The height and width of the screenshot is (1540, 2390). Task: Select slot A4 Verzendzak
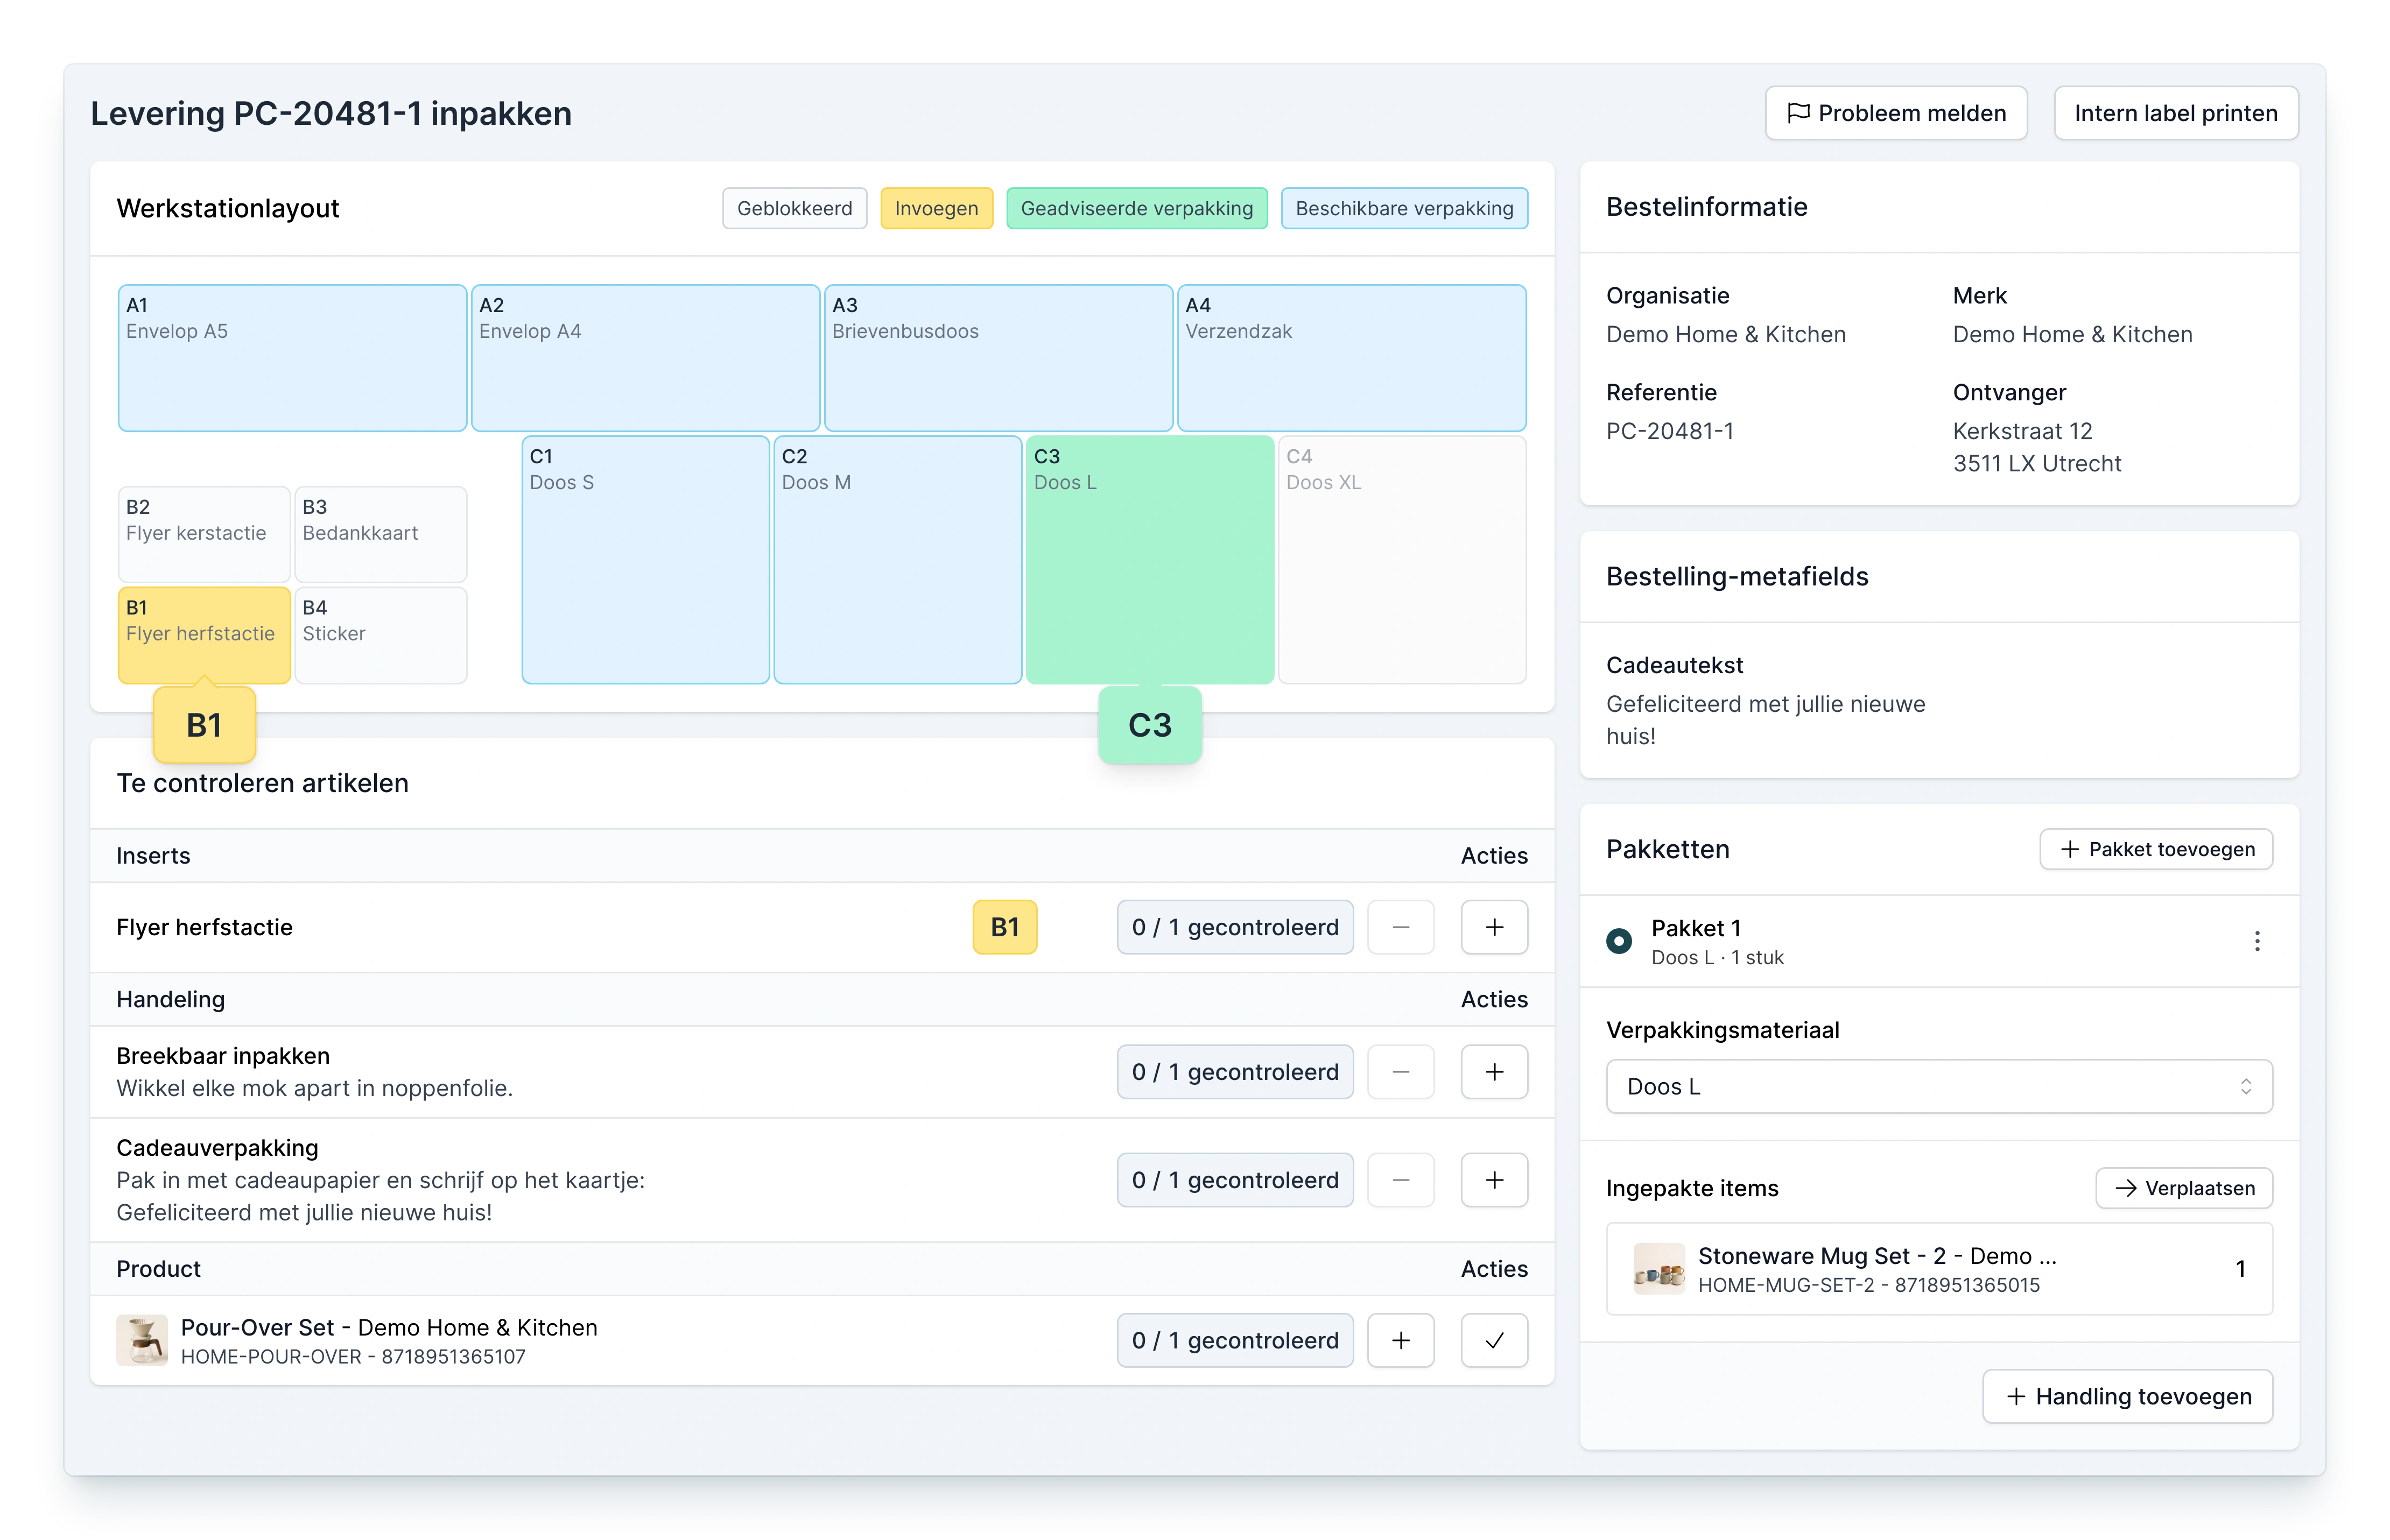tap(1352, 358)
